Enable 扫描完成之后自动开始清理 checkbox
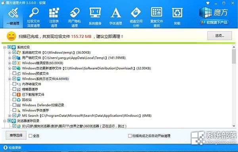This screenshot has height=152, width=238. [130, 136]
